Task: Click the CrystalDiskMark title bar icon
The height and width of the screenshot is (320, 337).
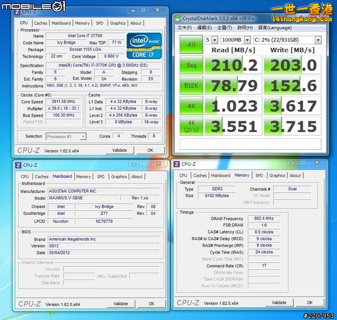Action: [179, 17]
